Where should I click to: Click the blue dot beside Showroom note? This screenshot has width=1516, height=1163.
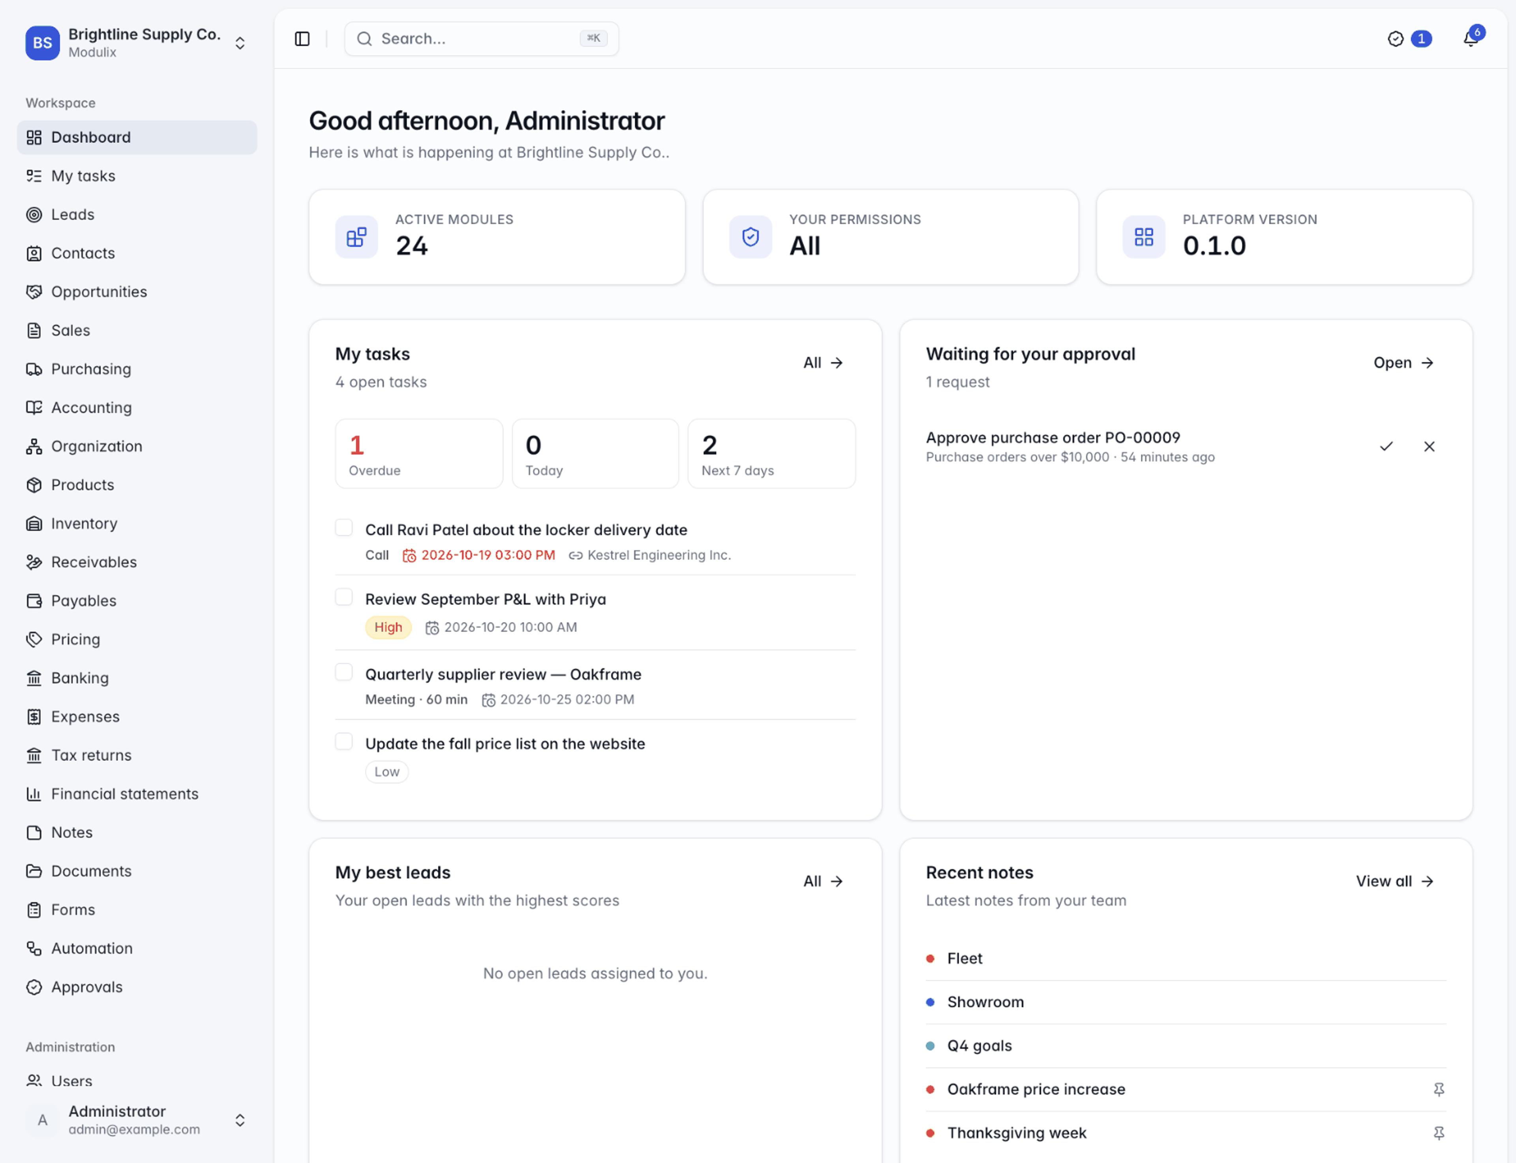tap(930, 1002)
